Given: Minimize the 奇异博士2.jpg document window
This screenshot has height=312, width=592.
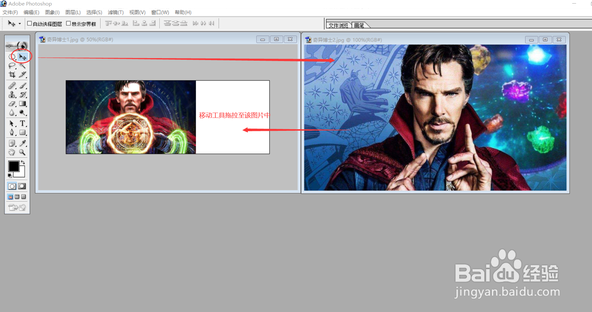Looking at the screenshot, I should [531, 40].
